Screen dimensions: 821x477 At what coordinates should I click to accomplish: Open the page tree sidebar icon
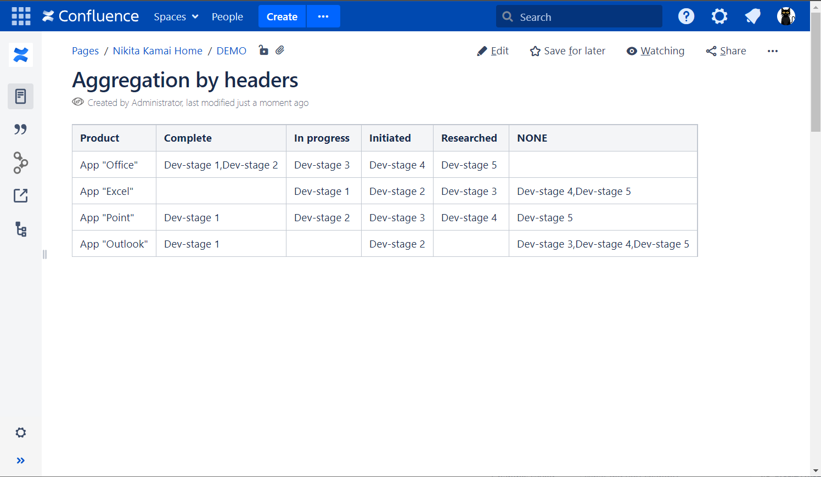pyautogui.click(x=21, y=229)
